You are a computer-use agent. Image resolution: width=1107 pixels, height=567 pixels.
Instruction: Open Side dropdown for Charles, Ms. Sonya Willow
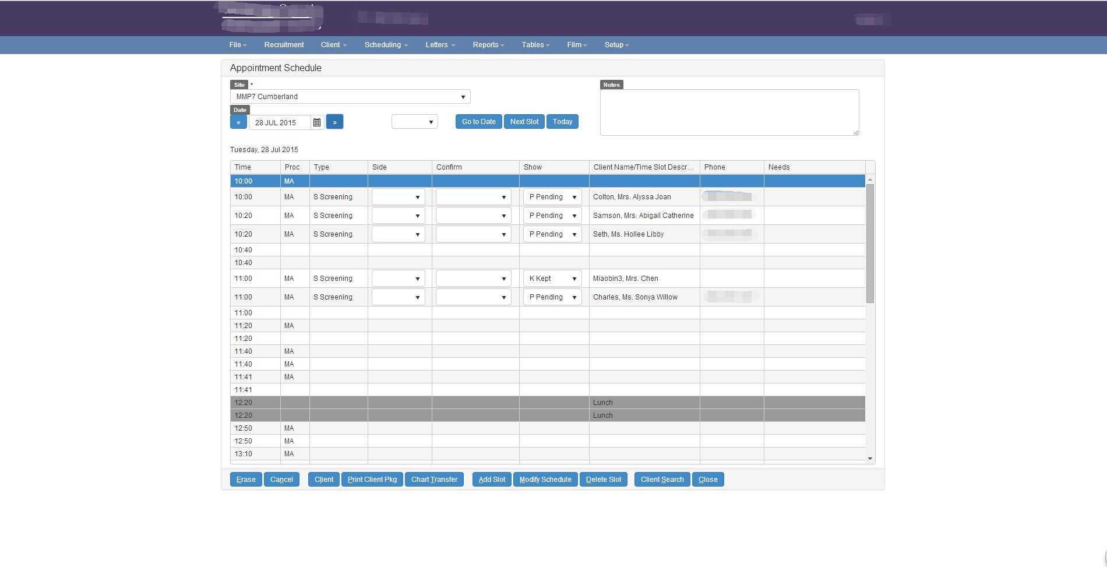point(399,297)
